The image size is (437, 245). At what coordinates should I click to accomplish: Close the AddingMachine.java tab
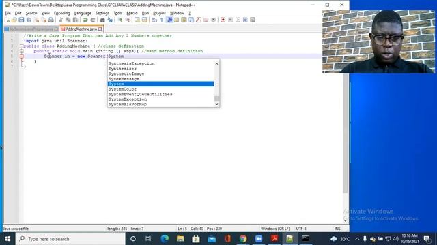(100, 29)
